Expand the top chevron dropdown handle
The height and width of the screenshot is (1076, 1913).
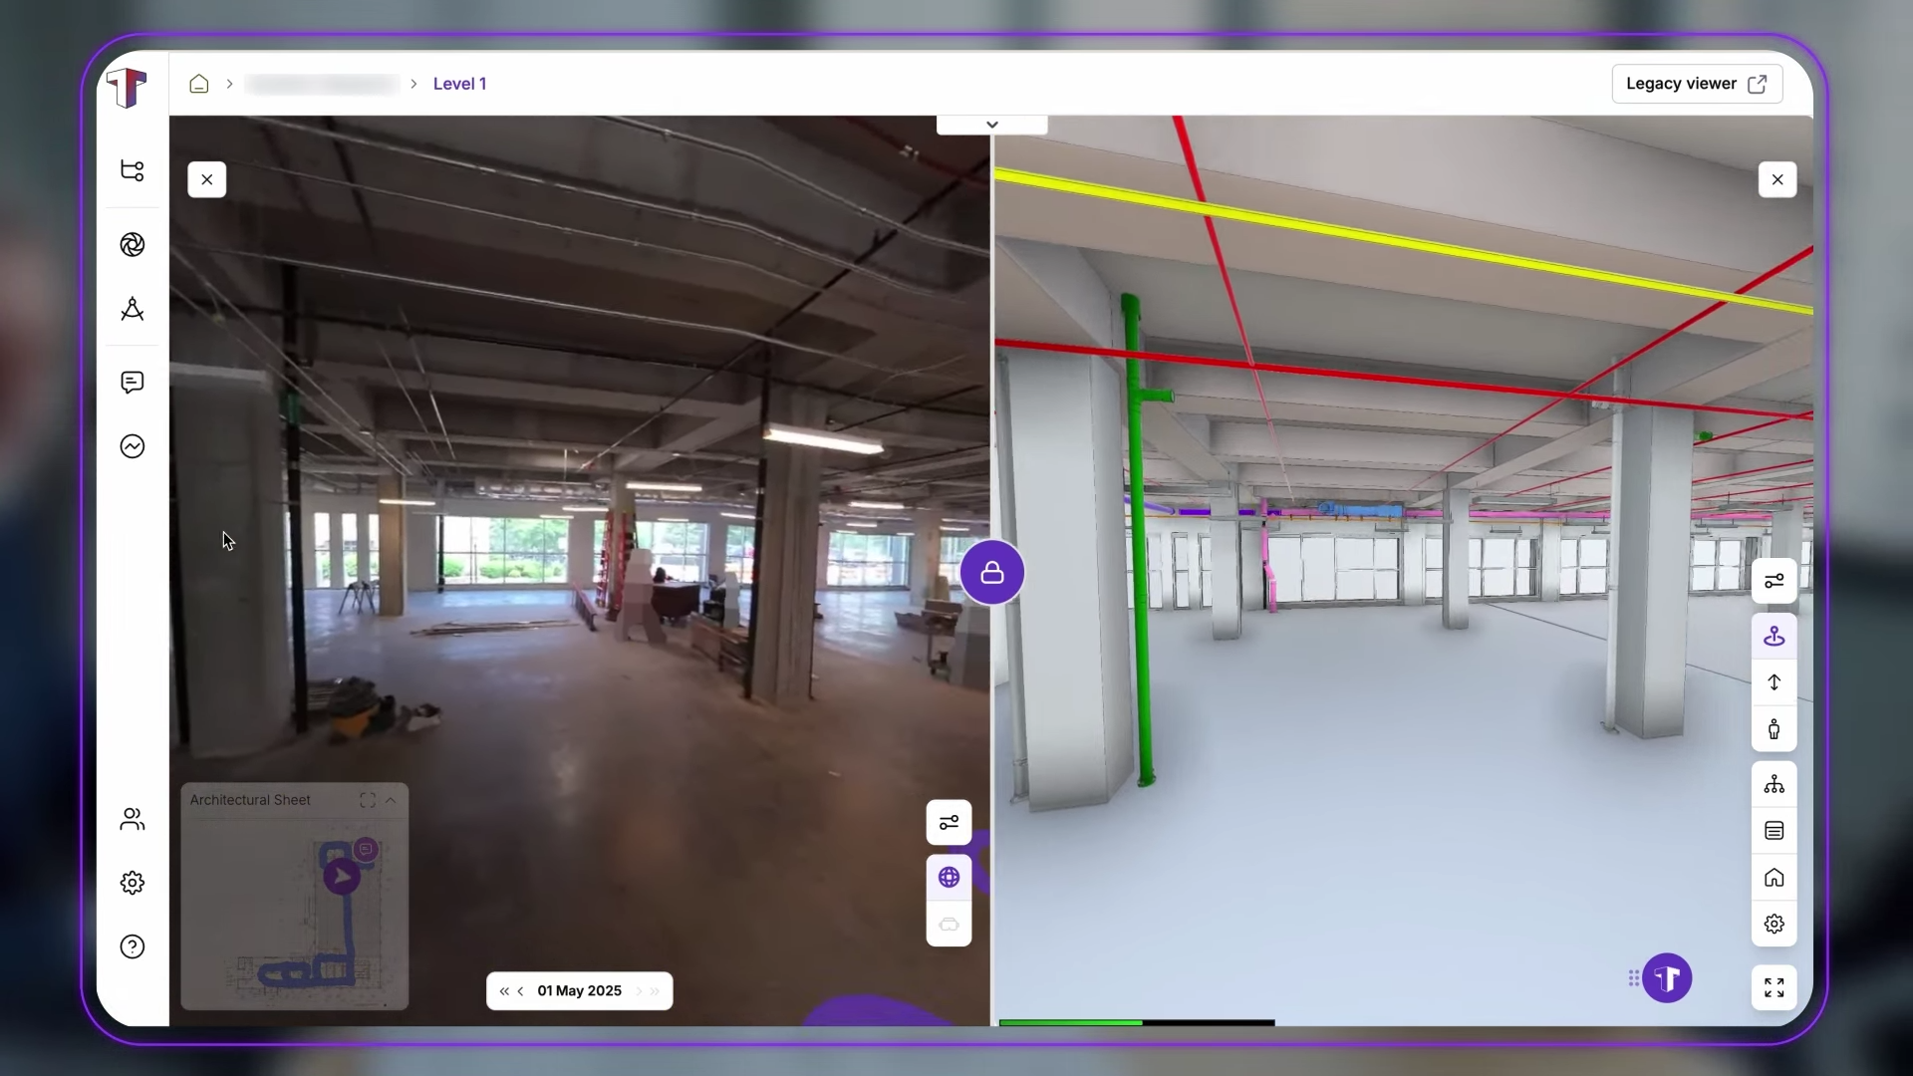point(991,125)
